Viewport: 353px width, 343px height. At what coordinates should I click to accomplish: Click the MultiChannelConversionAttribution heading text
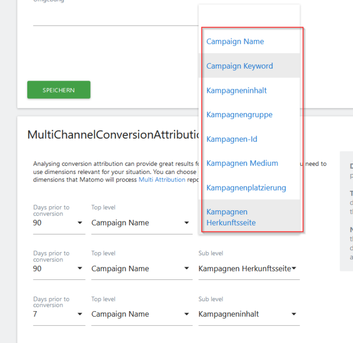[x=113, y=135]
